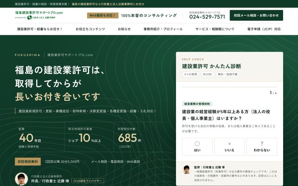The image size is (298, 186).
Task: Click the 経営業務の管理体制 category label
Action: pos(197,104)
